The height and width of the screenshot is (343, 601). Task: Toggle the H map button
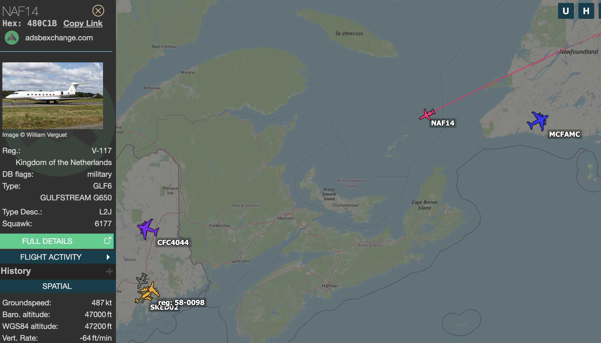[586, 11]
